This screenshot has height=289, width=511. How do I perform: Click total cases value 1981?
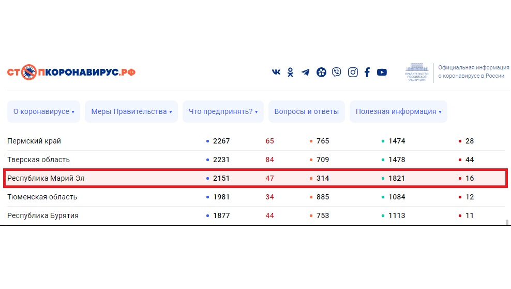pos(221,197)
